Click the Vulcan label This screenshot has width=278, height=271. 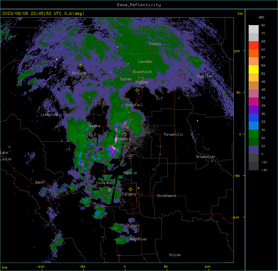tap(175, 255)
